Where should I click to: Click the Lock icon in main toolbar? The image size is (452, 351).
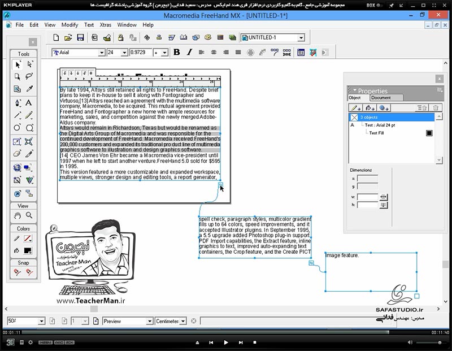tap(120, 37)
